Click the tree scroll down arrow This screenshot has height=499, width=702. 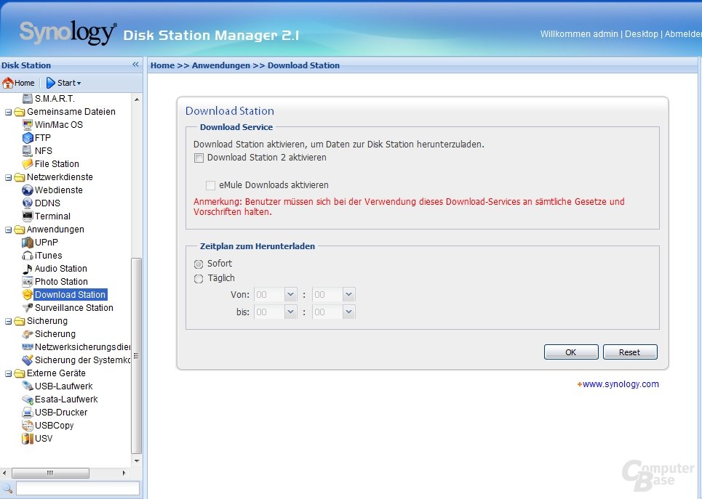tap(137, 461)
